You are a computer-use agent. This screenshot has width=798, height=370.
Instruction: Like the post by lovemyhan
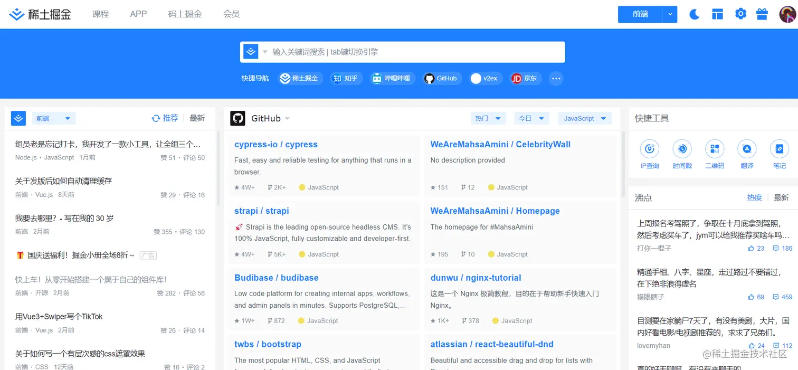pos(756,346)
